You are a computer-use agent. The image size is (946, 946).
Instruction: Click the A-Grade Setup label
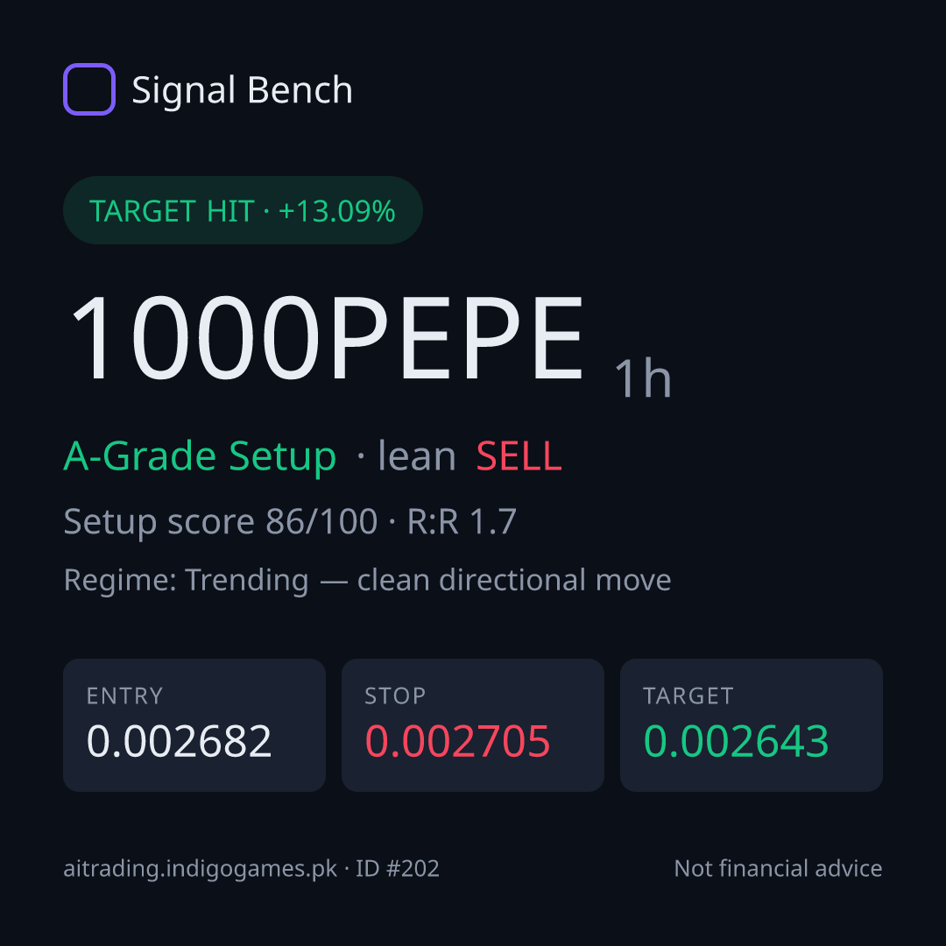200,456
